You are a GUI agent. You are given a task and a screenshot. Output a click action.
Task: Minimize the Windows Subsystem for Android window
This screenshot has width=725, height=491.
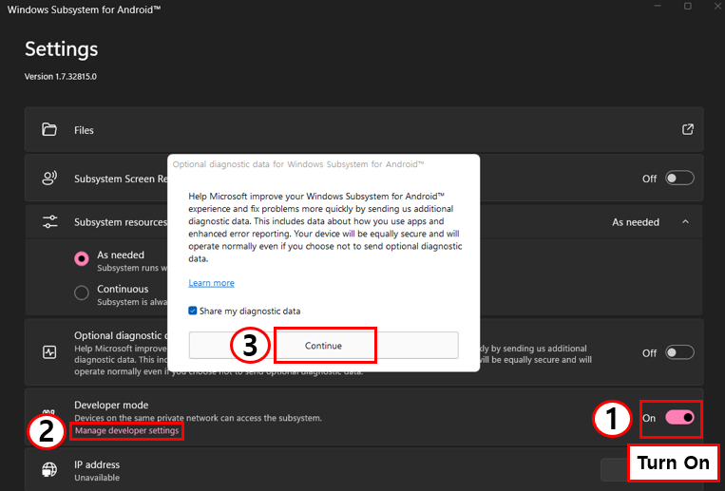pos(658,6)
